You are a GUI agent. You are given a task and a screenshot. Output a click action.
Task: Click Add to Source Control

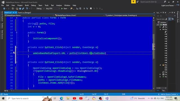(x=168, y=94)
